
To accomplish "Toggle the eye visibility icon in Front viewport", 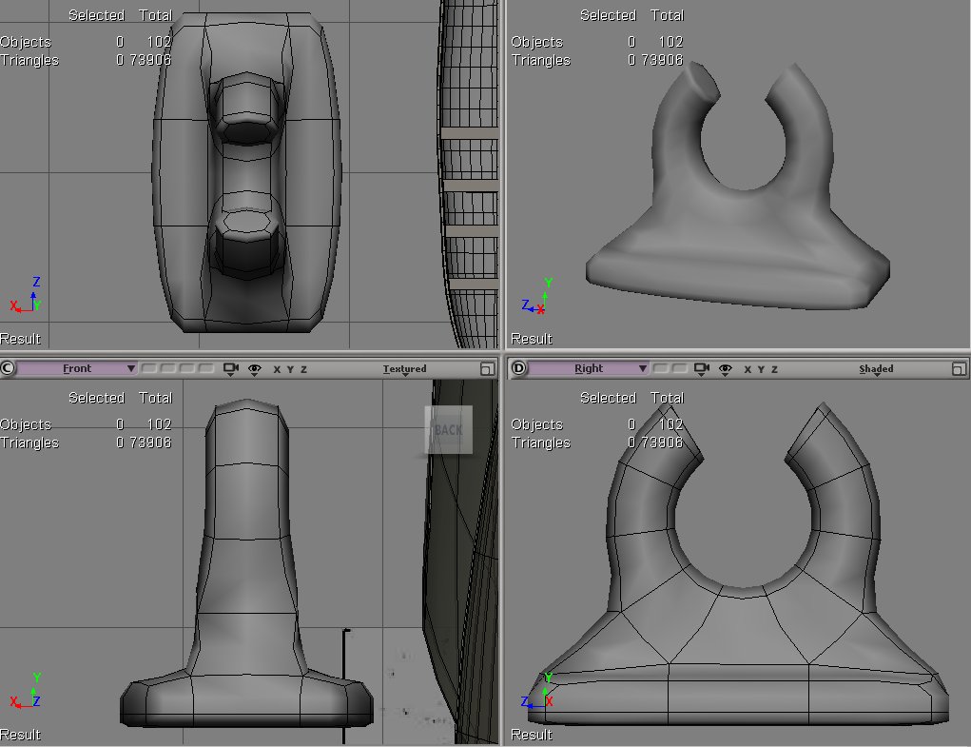I will pyautogui.click(x=255, y=369).
